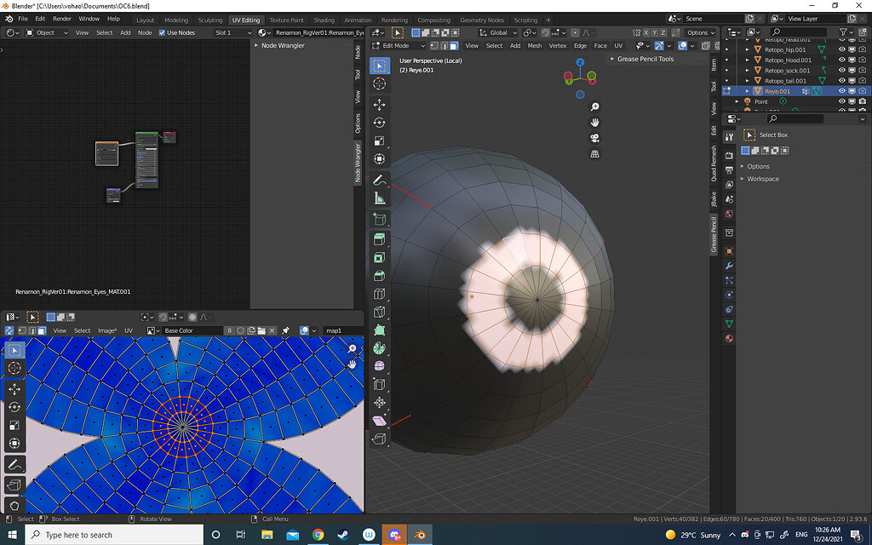Image resolution: width=872 pixels, height=545 pixels.
Task: Open the Mesh menu in viewport header
Action: coord(534,45)
